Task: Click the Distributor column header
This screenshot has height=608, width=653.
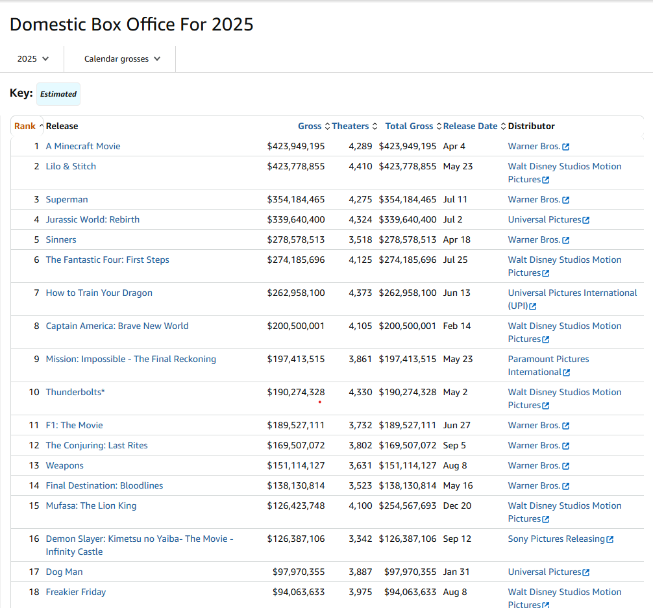Action: (531, 127)
